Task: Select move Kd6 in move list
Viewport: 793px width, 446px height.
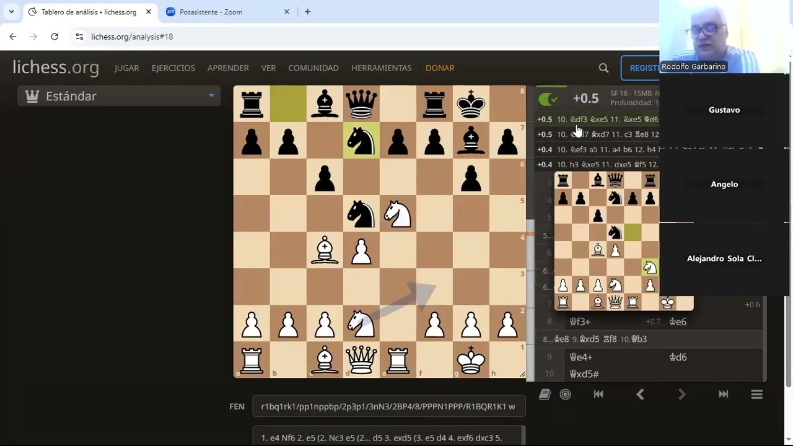Action: (678, 357)
